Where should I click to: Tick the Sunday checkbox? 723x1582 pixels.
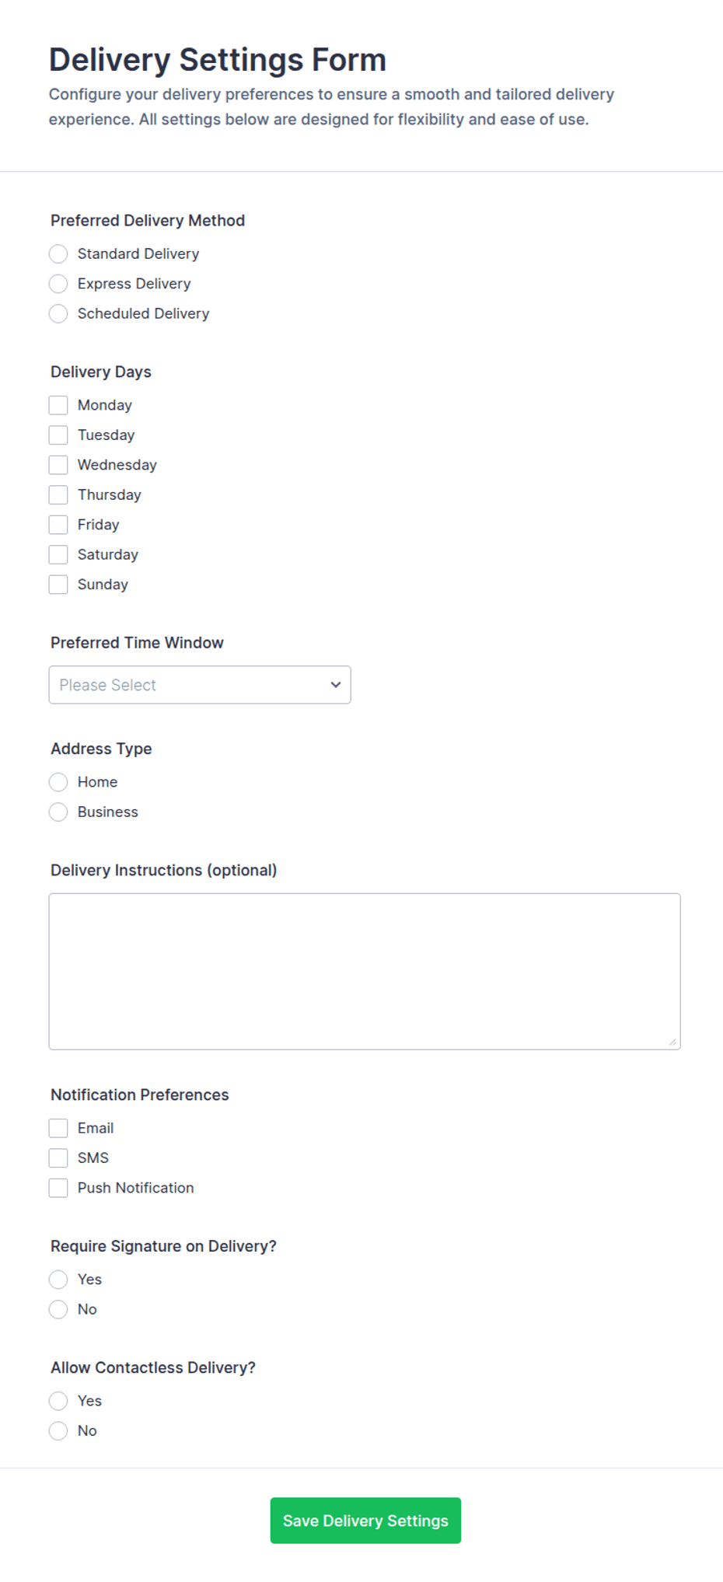[58, 585]
